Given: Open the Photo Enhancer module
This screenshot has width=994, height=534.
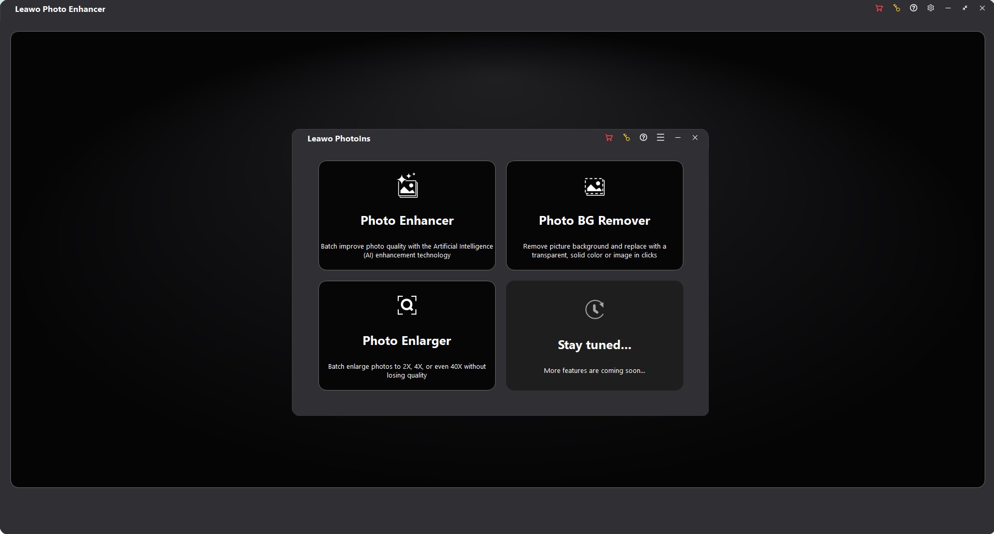Looking at the screenshot, I should point(407,215).
